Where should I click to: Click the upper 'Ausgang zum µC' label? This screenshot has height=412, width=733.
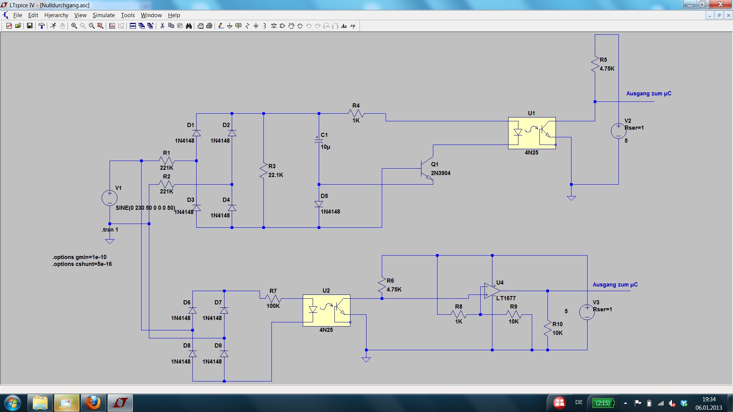point(649,93)
